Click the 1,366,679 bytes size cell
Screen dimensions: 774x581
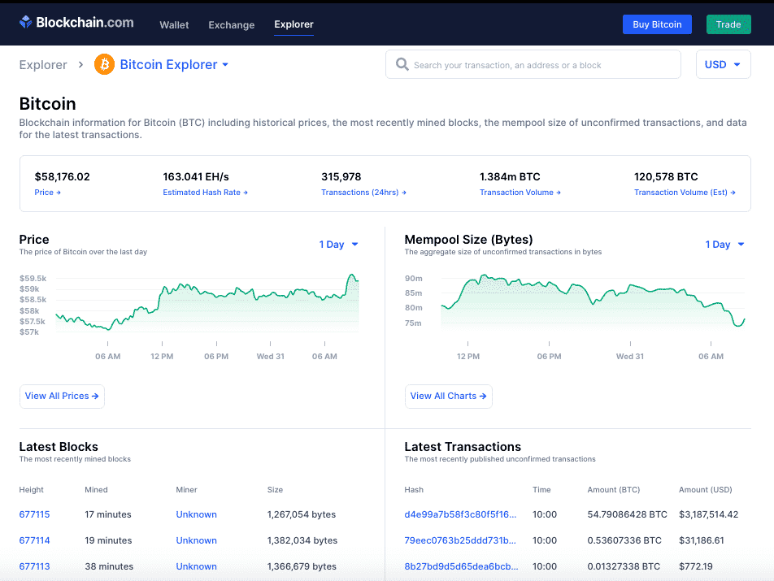coord(302,566)
